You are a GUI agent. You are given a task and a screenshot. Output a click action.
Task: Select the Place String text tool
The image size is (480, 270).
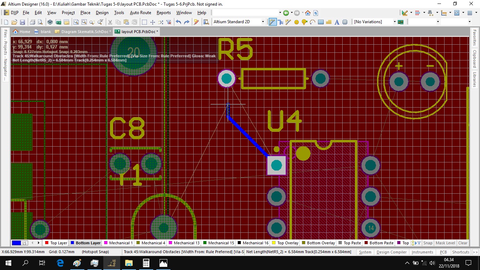337,22
